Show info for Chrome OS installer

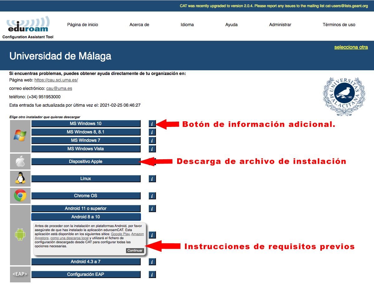152,196
